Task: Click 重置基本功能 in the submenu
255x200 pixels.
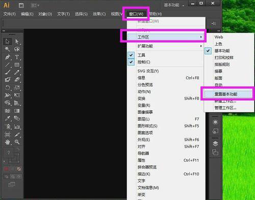Action: tap(229, 94)
